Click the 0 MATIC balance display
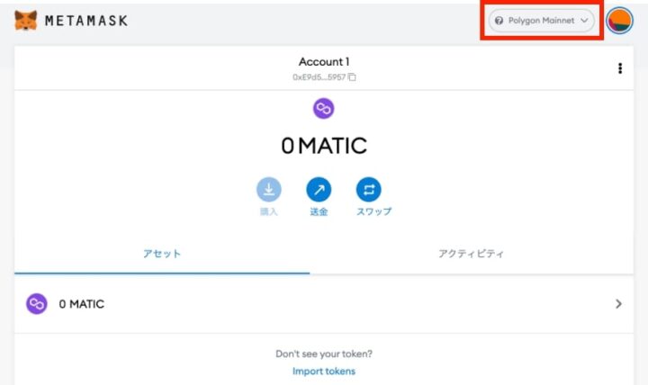The height and width of the screenshot is (385, 648). click(324, 146)
